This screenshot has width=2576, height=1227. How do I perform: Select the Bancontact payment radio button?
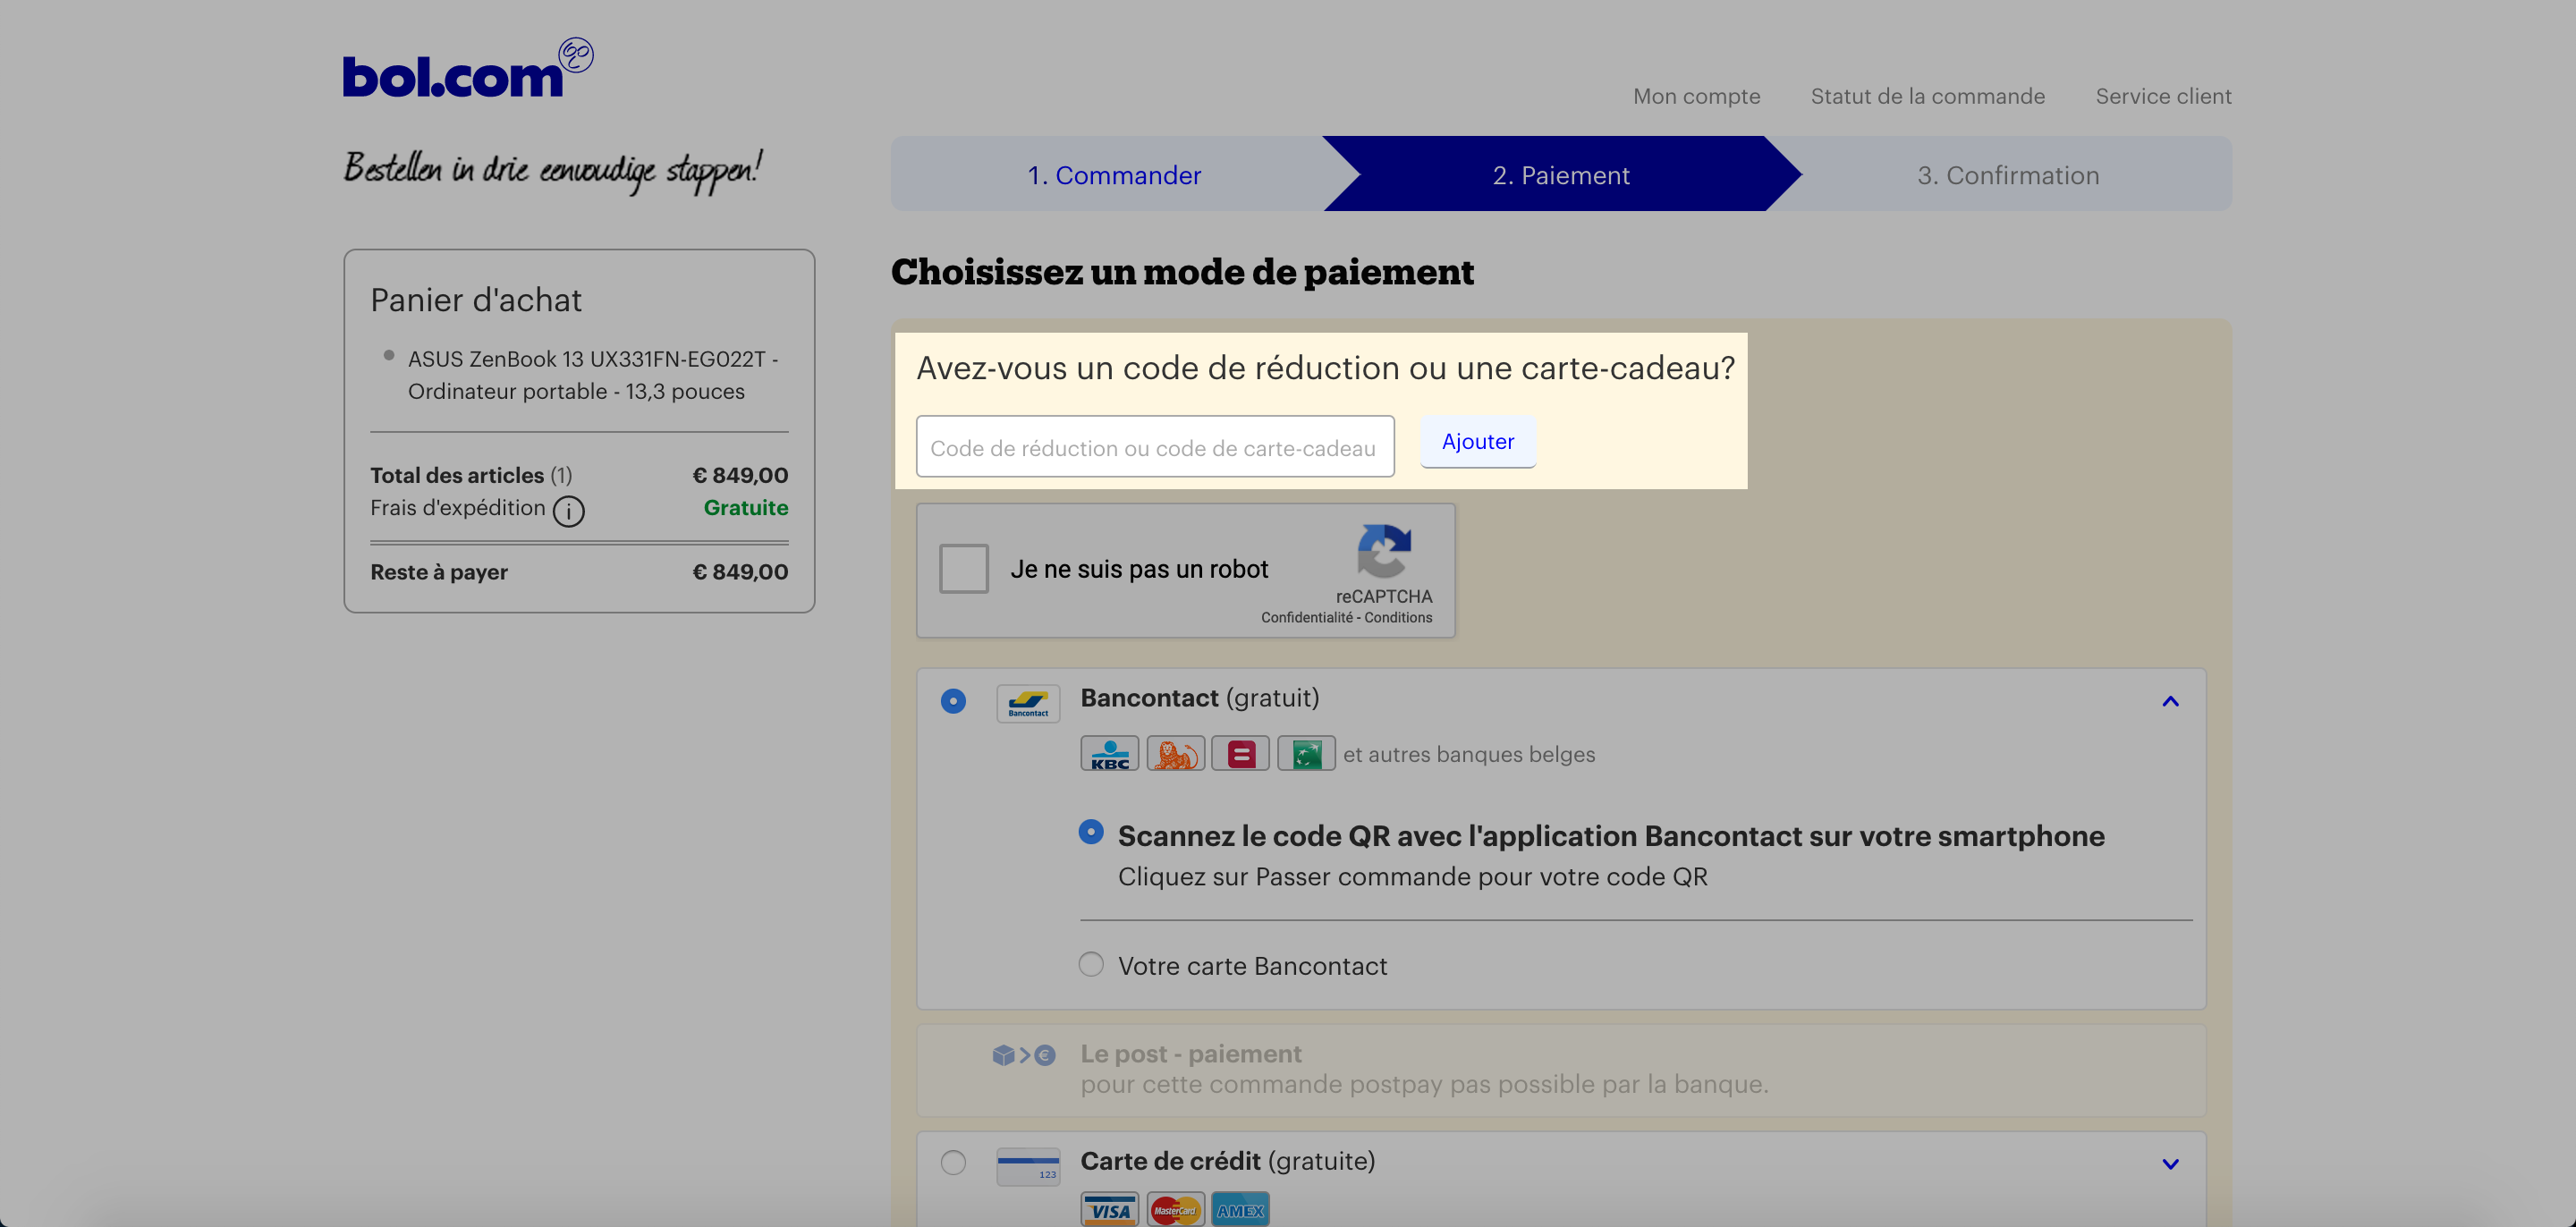click(x=953, y=701)
